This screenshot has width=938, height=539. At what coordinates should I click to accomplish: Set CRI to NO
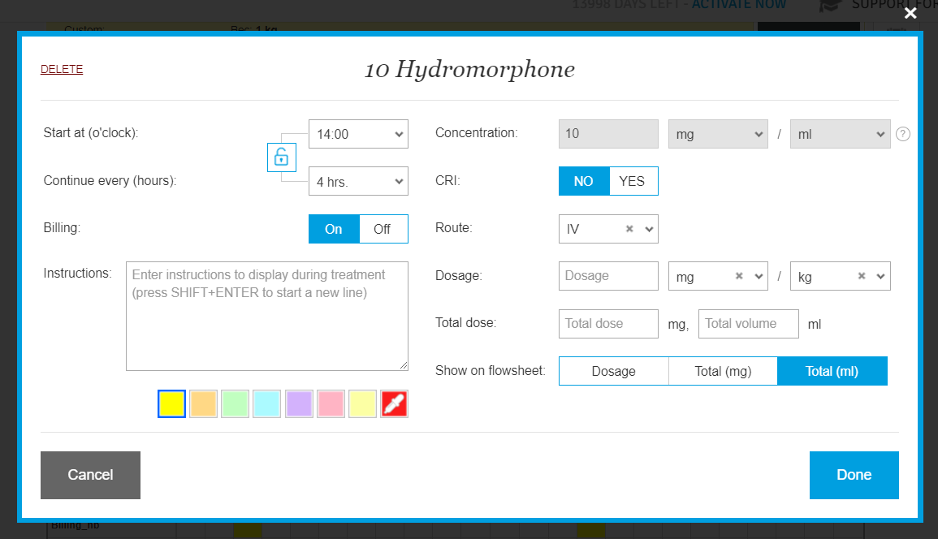[583, 181]
